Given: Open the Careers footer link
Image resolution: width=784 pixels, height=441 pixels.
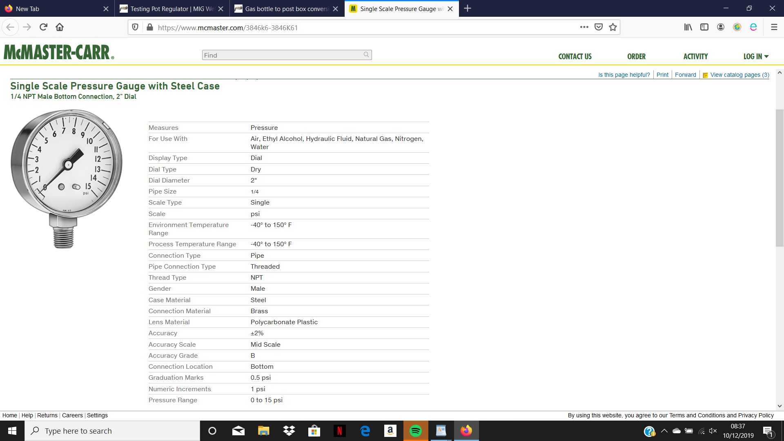Looking at the screenshot, I should pos(72,415).
